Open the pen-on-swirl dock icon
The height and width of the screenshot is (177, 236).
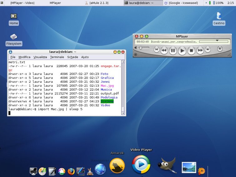pos(81,171)
